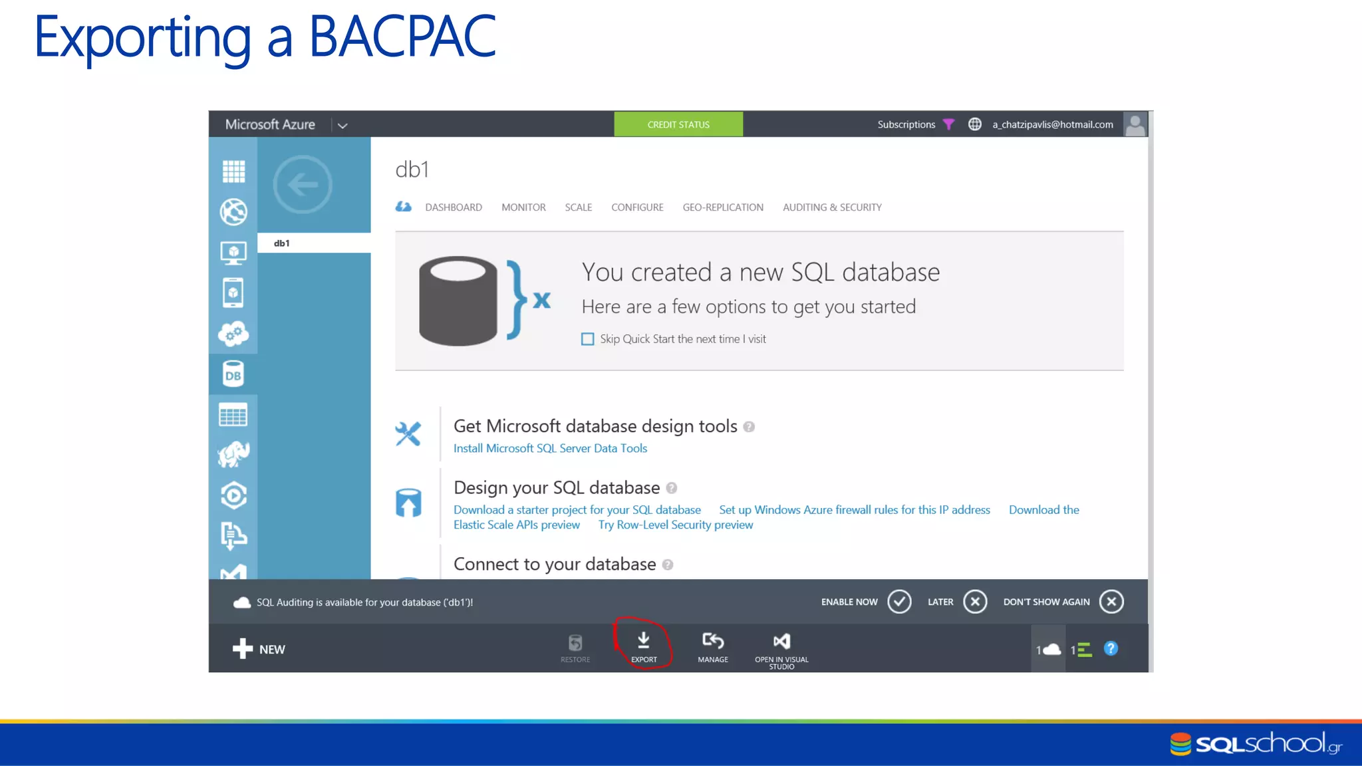Switch to the MONITOR tab
The width and height of the screenshot is (1362, 766).
point(523,207)
